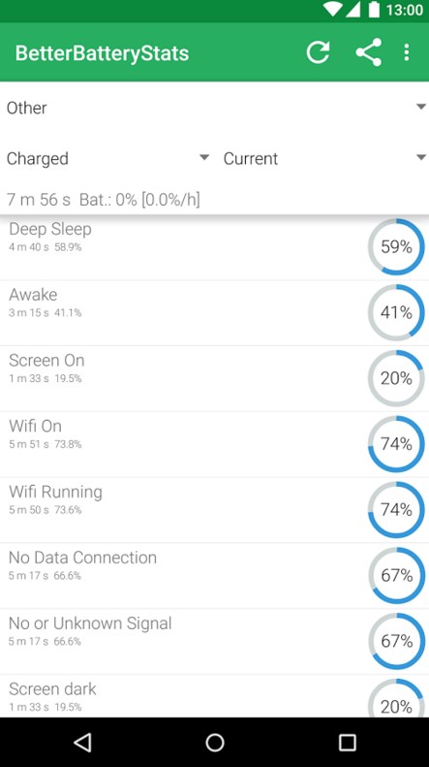Tap the 41% Awake circular gauge
Screen dimensions: 429x767
click(396, 312)
